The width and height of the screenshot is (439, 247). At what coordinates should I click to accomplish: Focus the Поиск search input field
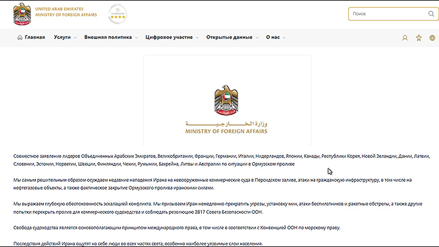click(378, 13)
